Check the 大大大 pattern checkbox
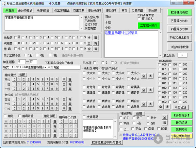The height and width of the screenshot is (148, 196). click(84, 73)
